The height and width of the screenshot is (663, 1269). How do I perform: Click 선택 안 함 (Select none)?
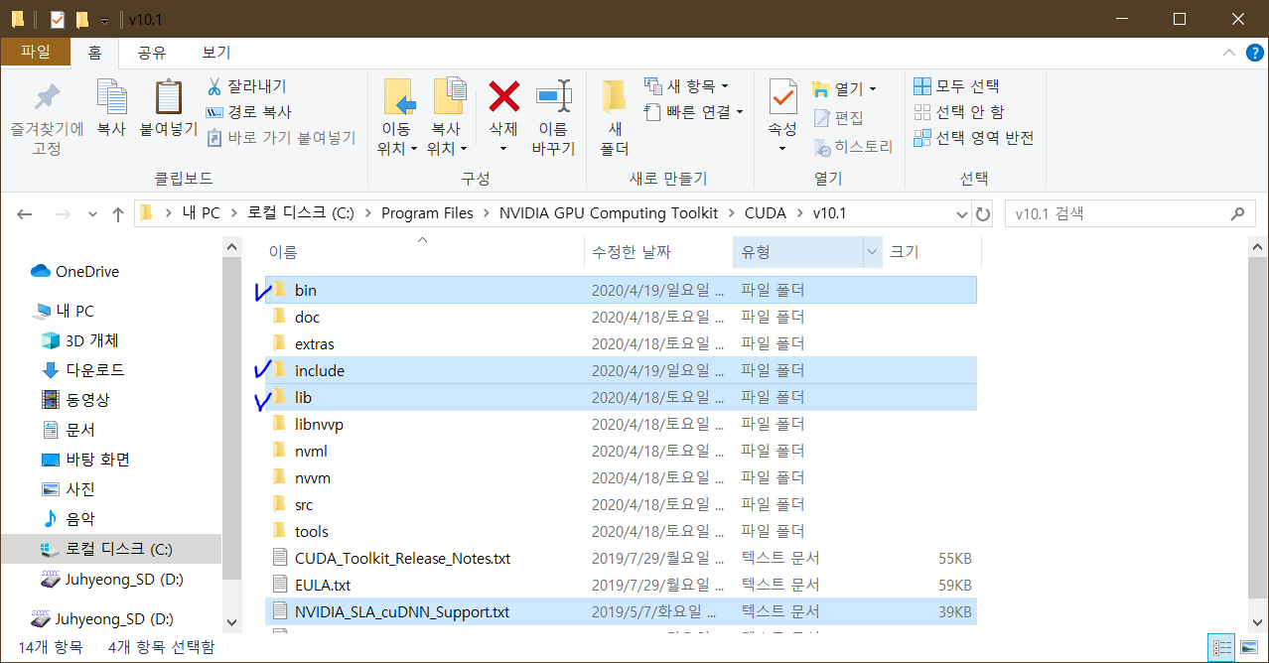[959, 112]
